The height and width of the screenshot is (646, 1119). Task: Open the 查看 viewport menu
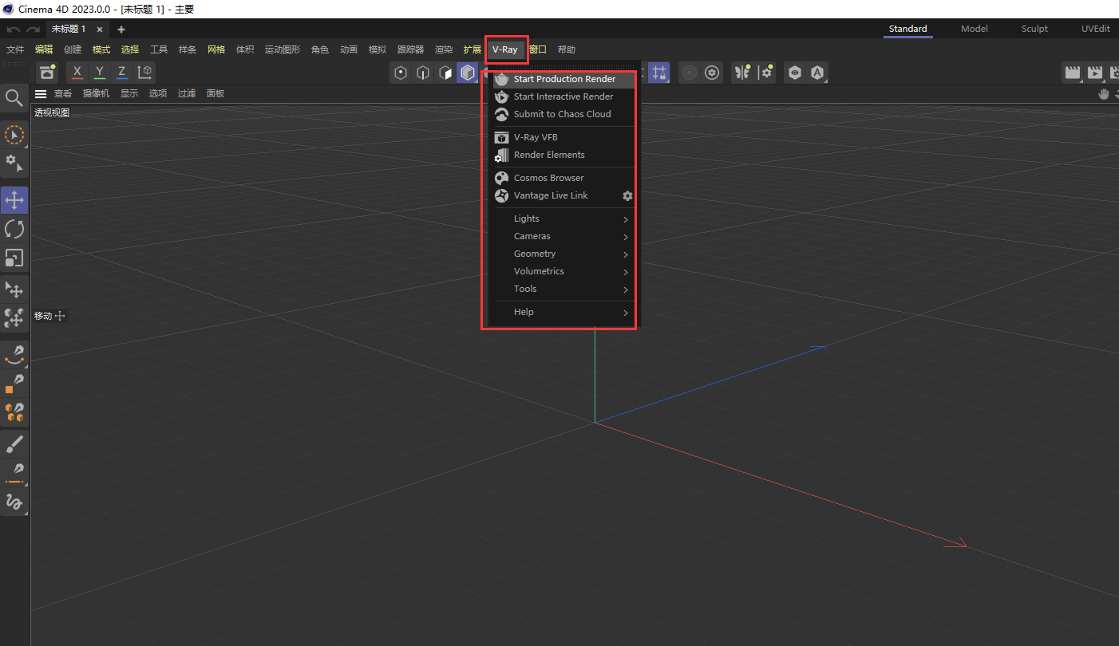(x=63, y=93)
